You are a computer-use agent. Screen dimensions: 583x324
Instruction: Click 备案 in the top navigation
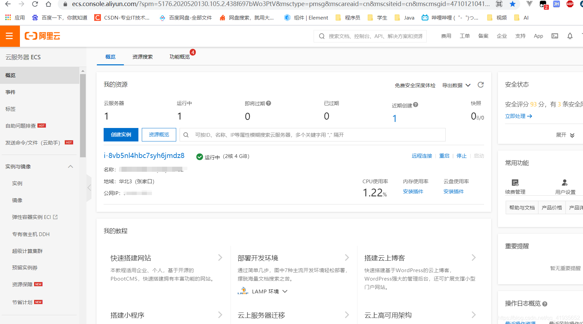483,36
